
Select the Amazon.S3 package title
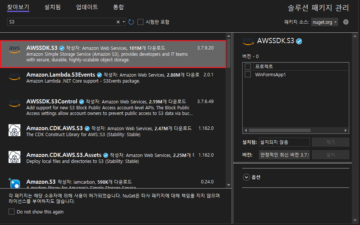pos(41,182)
